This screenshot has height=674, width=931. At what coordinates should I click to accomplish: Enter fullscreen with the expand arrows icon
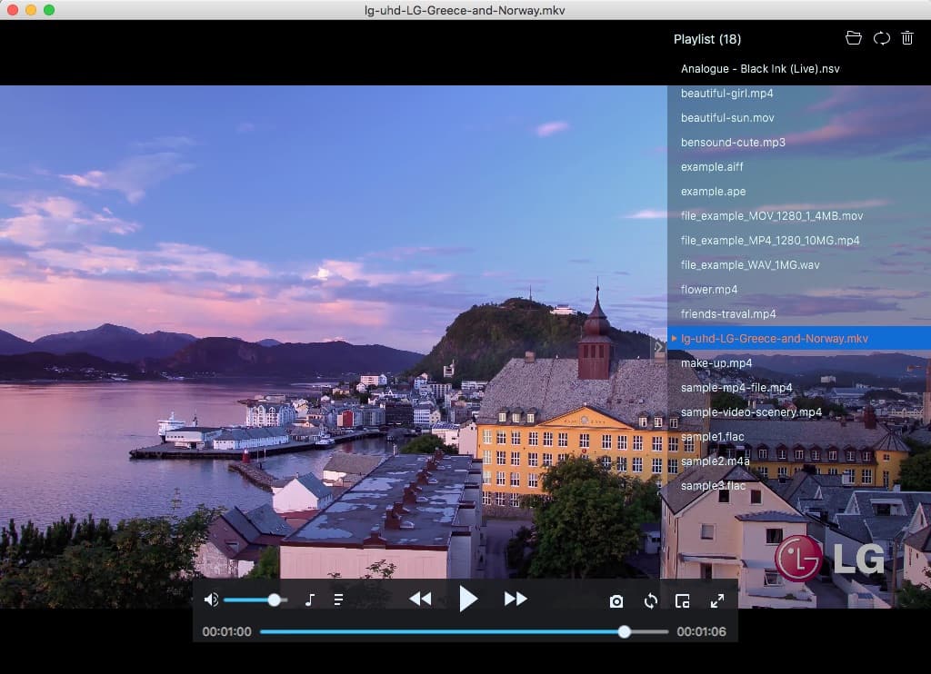coord(717,600)
